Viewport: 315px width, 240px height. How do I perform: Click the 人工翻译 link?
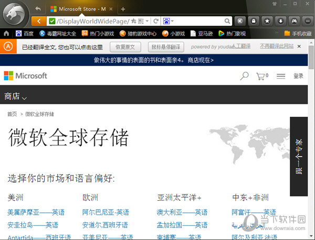tap(241, 46)
